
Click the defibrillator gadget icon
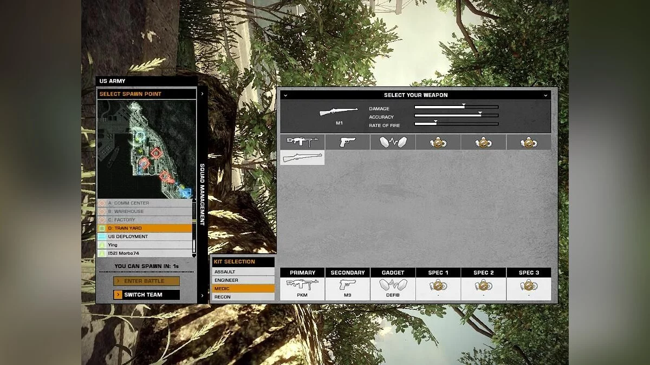[392, 142]
